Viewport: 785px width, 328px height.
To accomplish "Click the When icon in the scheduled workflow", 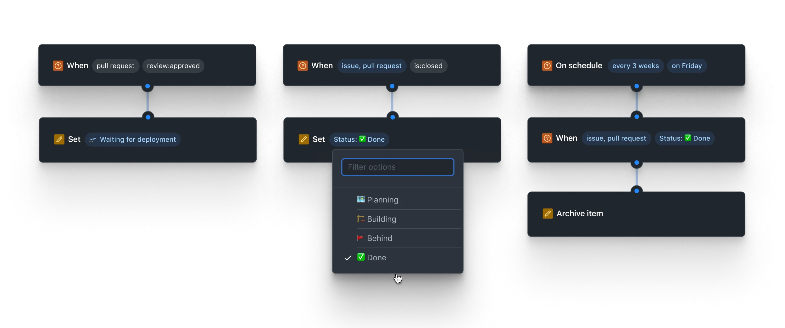I will click(x=547, y=138).
